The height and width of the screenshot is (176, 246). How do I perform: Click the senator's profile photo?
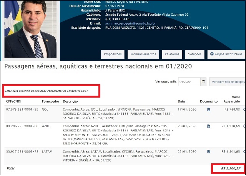coord(30,29)
